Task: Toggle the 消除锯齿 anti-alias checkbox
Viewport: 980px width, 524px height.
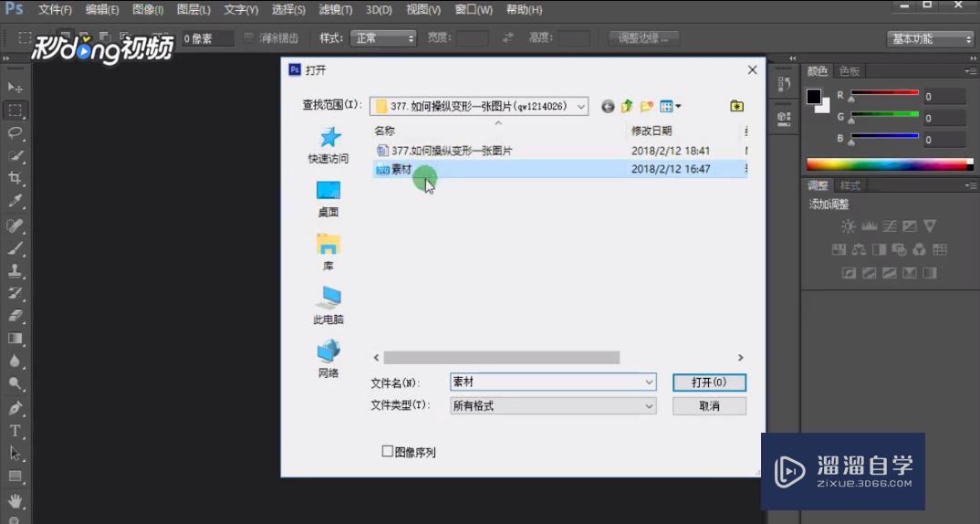Action: [248, 38]
